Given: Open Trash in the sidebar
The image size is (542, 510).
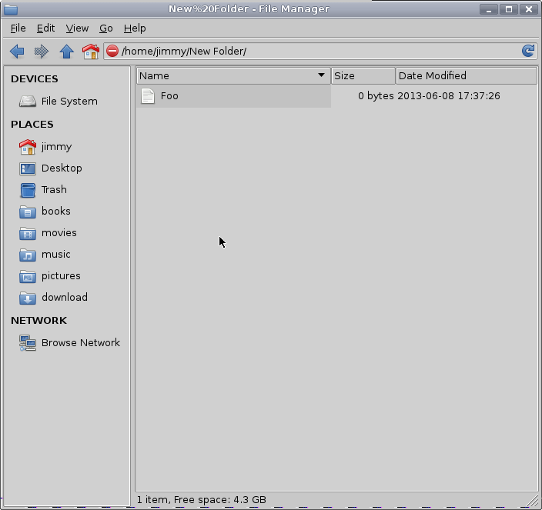Looking at the screenshot, I should point(53,189).
